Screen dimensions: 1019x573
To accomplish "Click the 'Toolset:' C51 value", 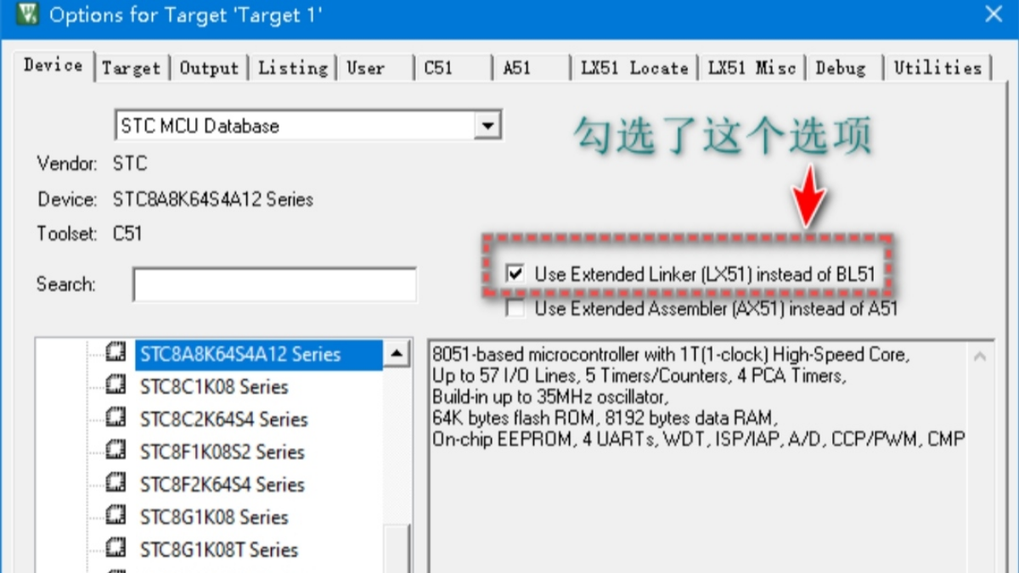I will [x=127, y=233].
